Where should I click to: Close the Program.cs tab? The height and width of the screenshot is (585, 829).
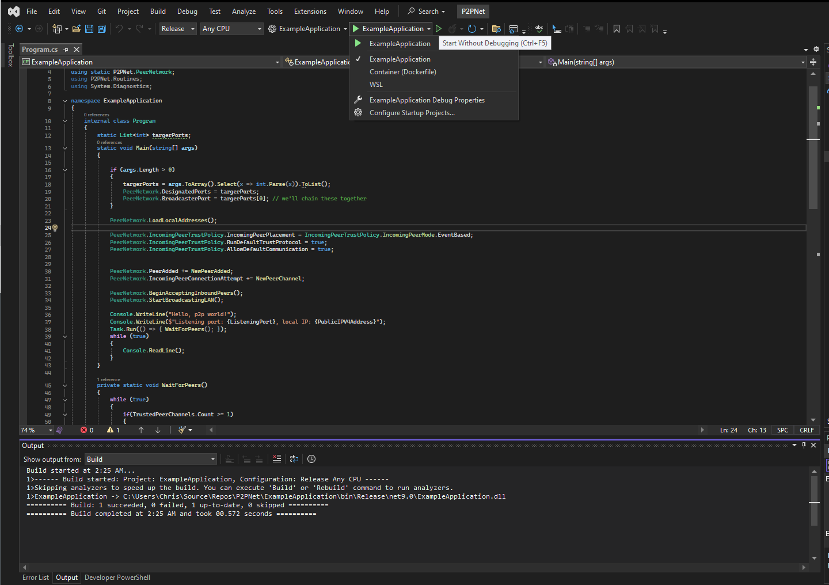coord(77,50)
